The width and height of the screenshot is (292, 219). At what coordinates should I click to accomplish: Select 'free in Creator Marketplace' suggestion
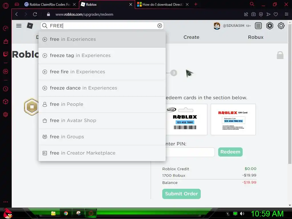click(x=102, y=153)
